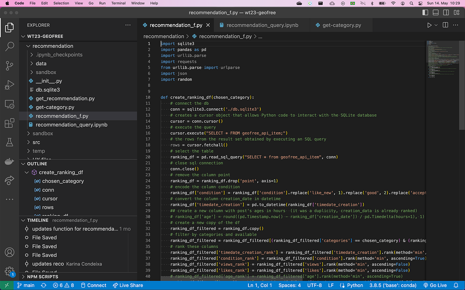Open Run and Debug view
This screenshot has height=290, width=465.
point(9,85)
